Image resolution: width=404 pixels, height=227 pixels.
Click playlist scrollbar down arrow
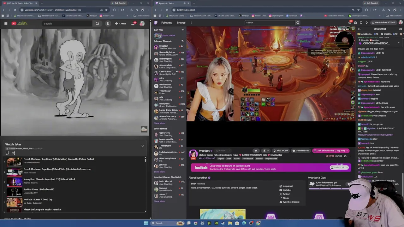(146, 211)
